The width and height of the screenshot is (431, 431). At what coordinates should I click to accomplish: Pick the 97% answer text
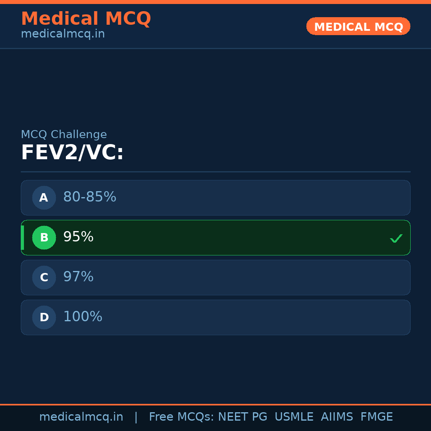[78, 277]
